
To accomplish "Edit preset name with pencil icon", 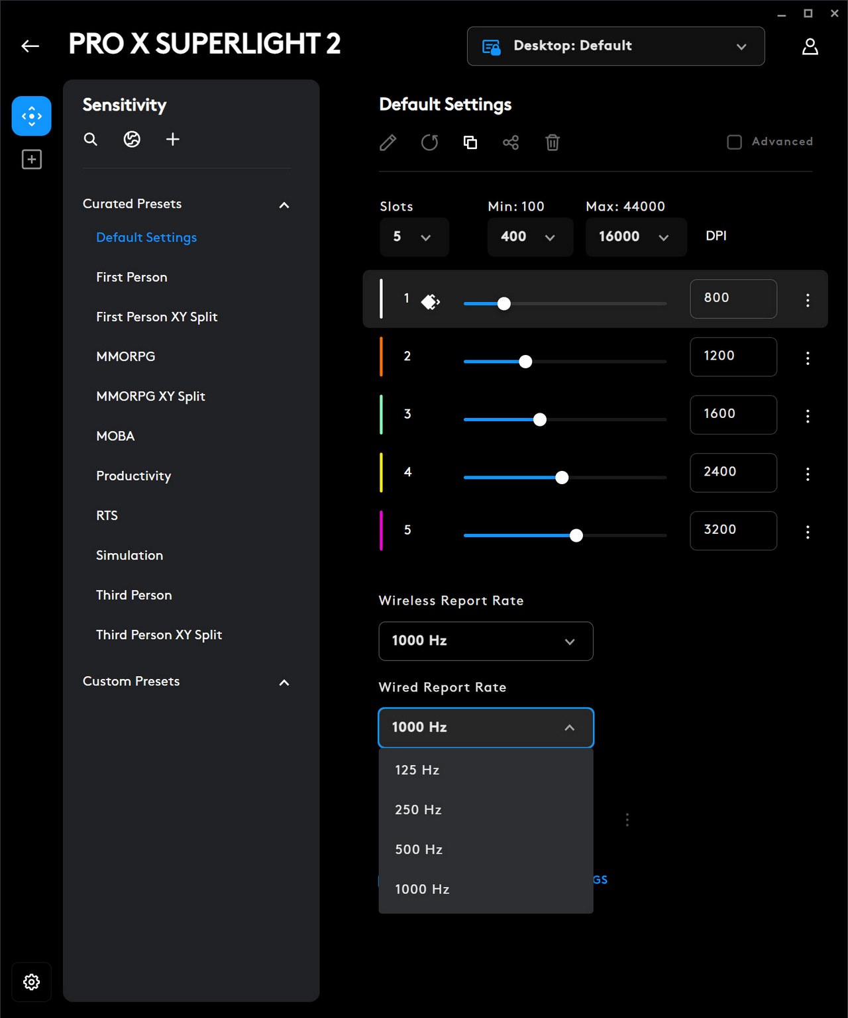I will click(388, 142).
